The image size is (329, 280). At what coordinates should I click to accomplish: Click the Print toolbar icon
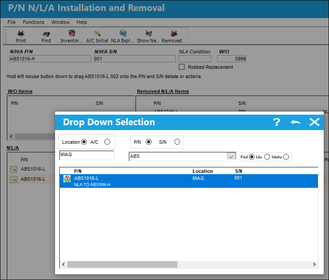point(21,34)
